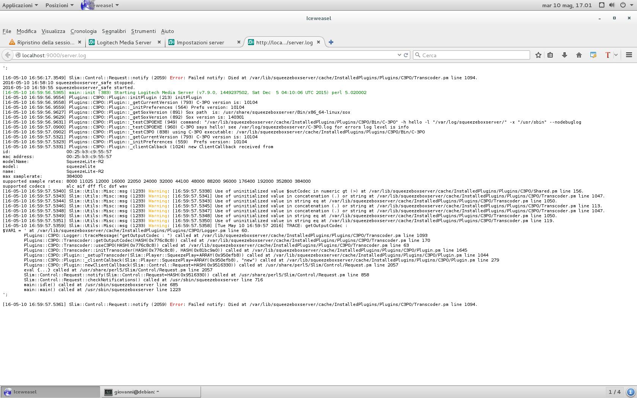This screenshot has width=637, height=398.
Task: Switch to giovanni@debian terminal in taskbar
Action: (151, 392)
